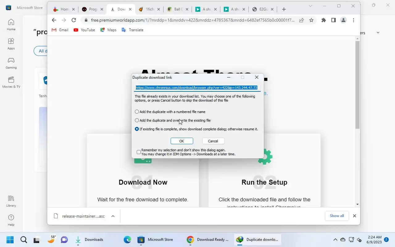
Task: Click the OneDrive cloud tray icon
Action: click(343, 240)
